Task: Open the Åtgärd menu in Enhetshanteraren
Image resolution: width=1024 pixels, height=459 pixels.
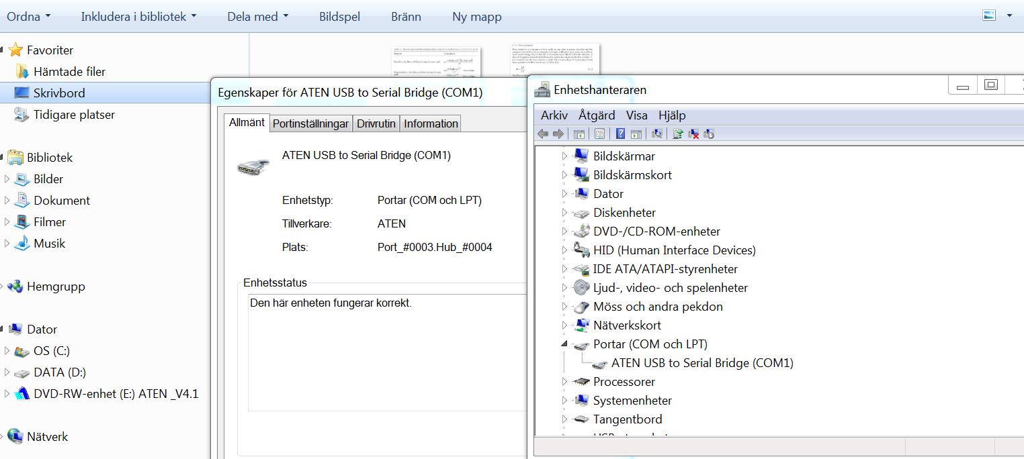Action: (x=597, y=115)
